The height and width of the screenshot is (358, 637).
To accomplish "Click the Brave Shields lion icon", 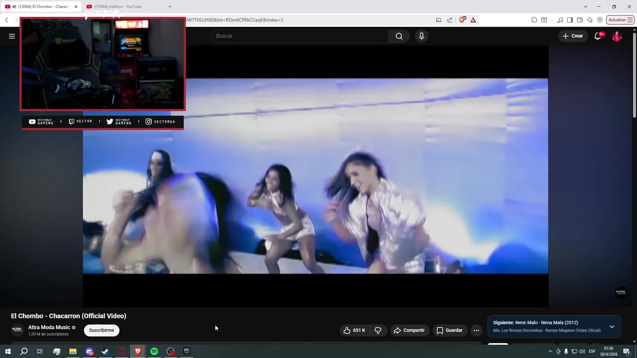I will pyautogui.click(x=462, y=20).
